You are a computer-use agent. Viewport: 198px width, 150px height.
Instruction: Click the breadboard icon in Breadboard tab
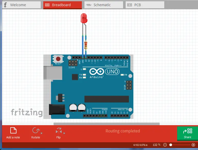[47, 5]
